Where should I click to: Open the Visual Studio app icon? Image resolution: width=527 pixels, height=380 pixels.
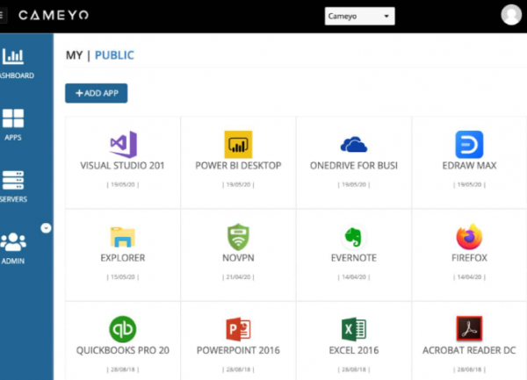[123, 144]
